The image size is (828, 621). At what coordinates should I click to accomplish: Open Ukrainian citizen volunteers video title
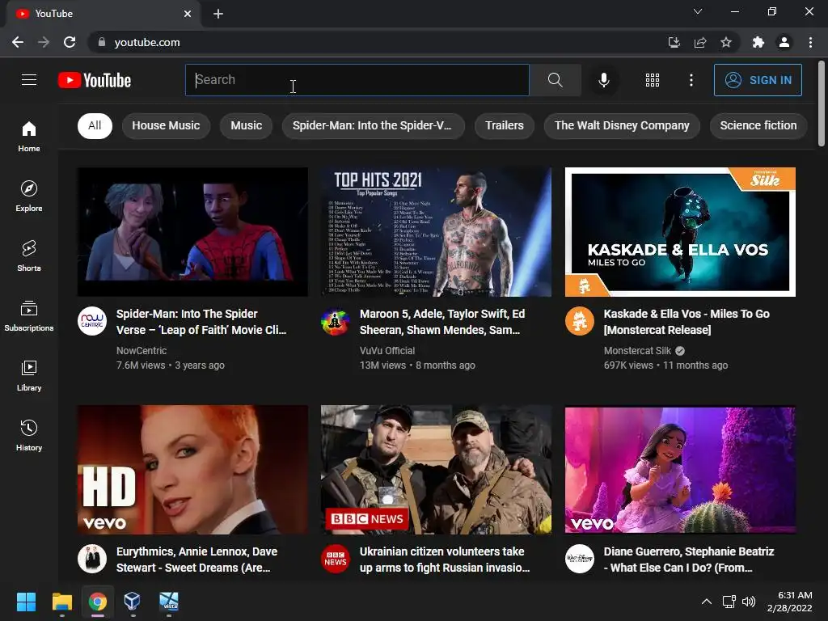pos(444,560)
